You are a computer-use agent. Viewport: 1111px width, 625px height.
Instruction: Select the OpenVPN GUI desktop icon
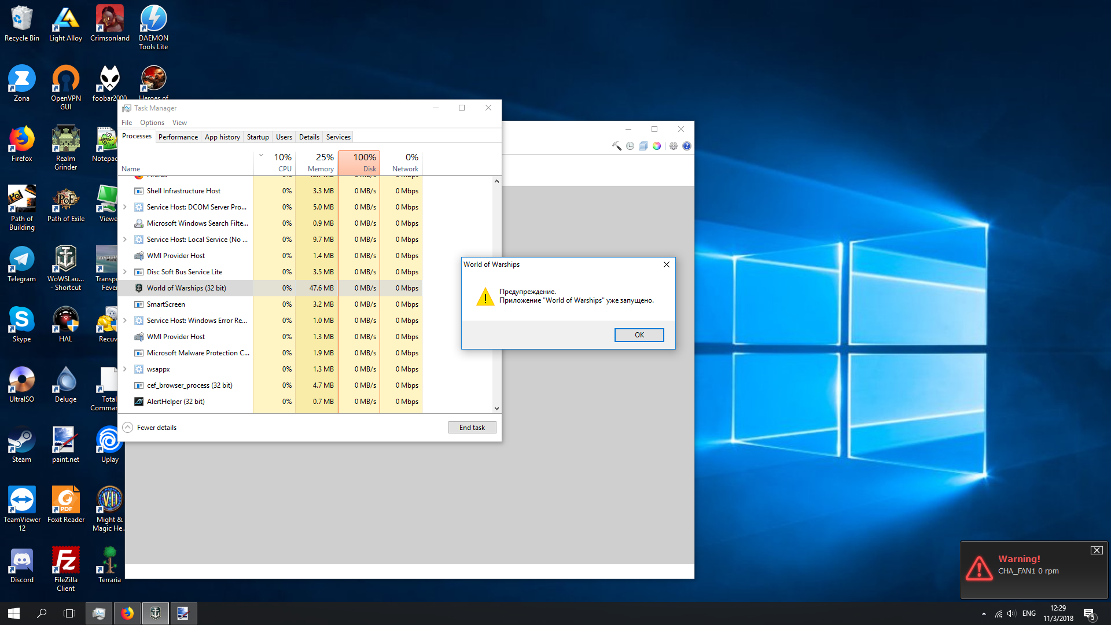tap(66, 88)
